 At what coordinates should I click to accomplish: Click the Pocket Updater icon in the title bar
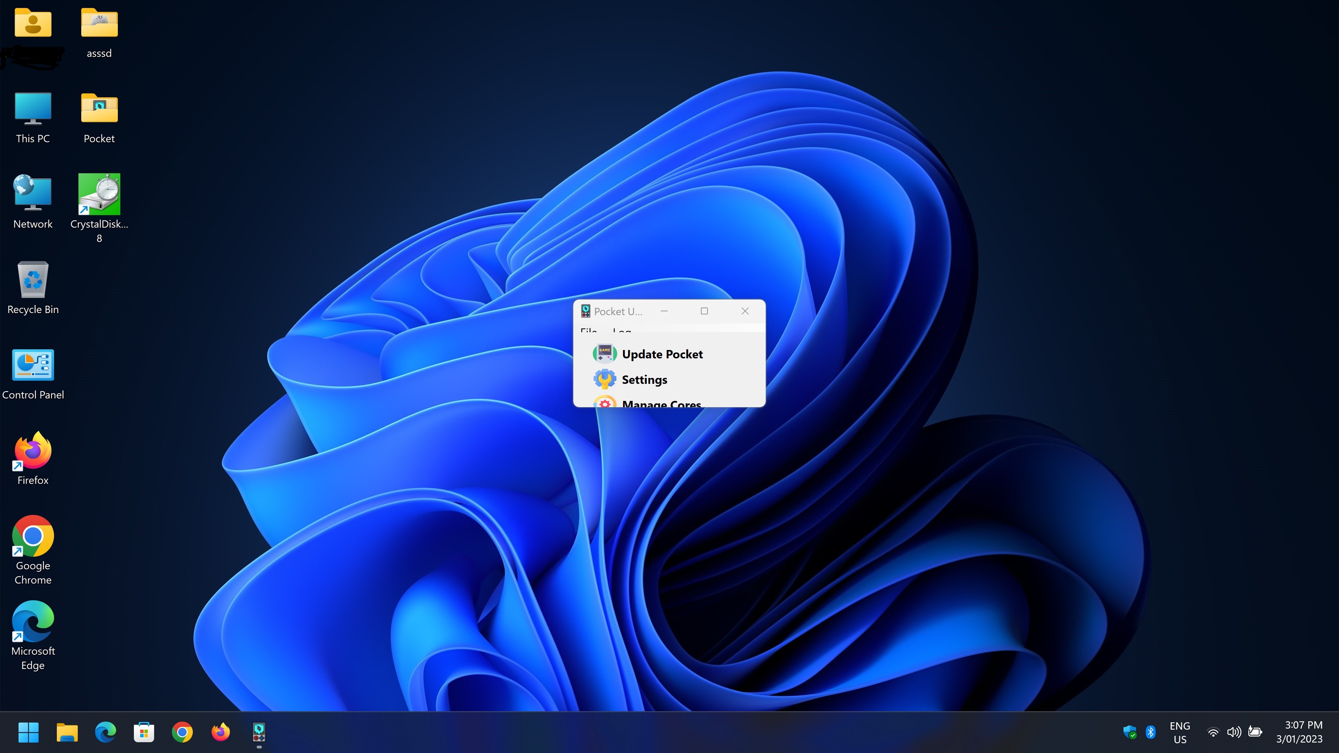[585, 311]
